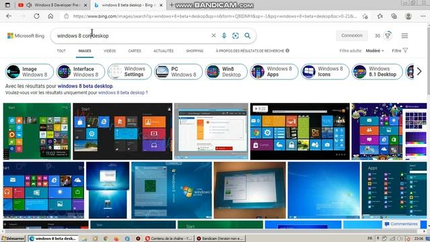The image size is (430, 242).
Task: Close the Bing images tab
Action: 161,5
